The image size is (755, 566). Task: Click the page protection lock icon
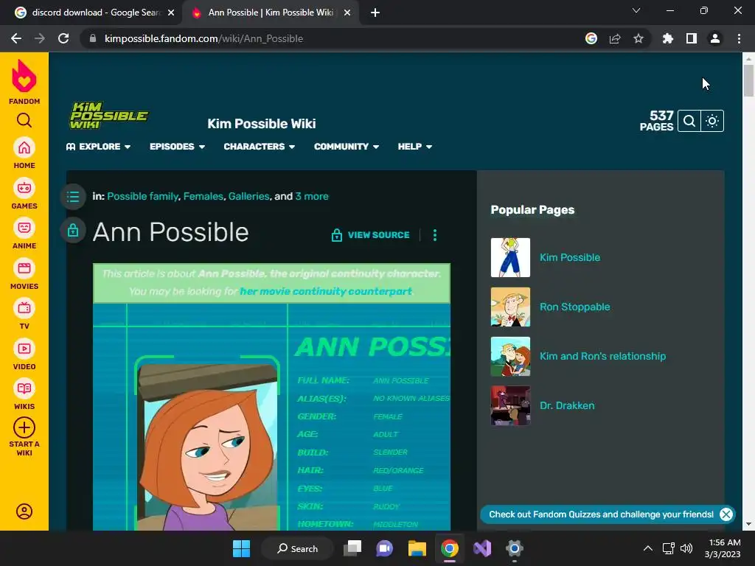[73, 230]
